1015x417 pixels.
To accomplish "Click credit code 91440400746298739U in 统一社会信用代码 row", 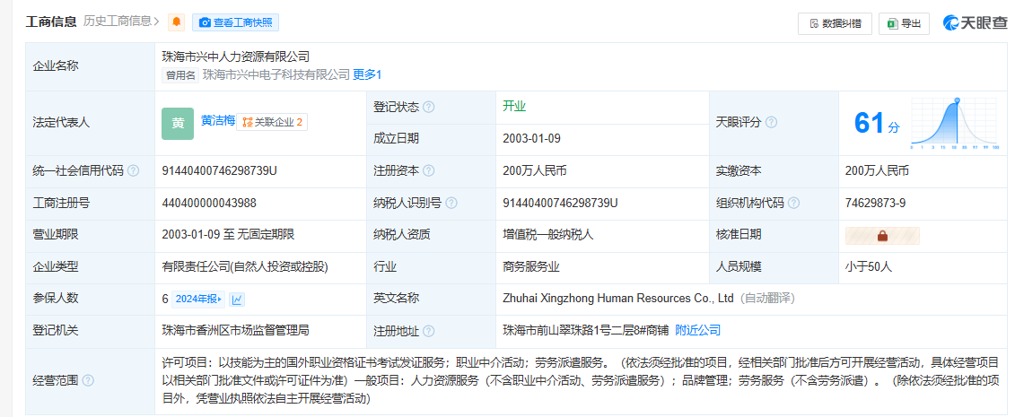I will (x=220, y=171).
